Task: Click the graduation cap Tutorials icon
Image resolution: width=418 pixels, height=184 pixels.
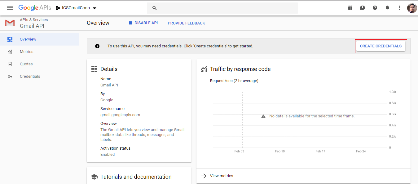Action: pyautogui.click(x=94, y=177)
